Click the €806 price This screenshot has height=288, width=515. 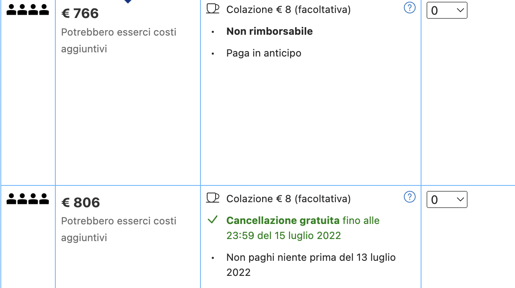pos(81,203)
